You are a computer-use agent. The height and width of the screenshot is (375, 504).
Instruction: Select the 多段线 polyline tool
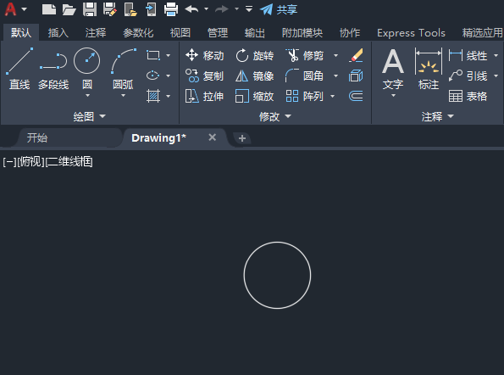point(53,69)
